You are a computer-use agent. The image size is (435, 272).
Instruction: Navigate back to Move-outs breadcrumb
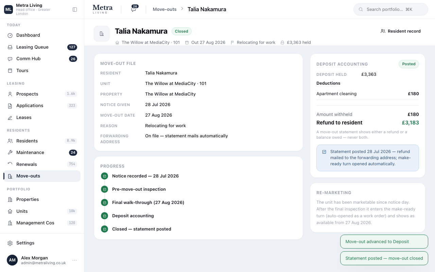tap(165, 10)
